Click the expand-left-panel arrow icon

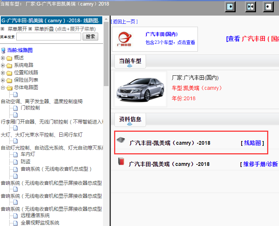pos(268,7)
